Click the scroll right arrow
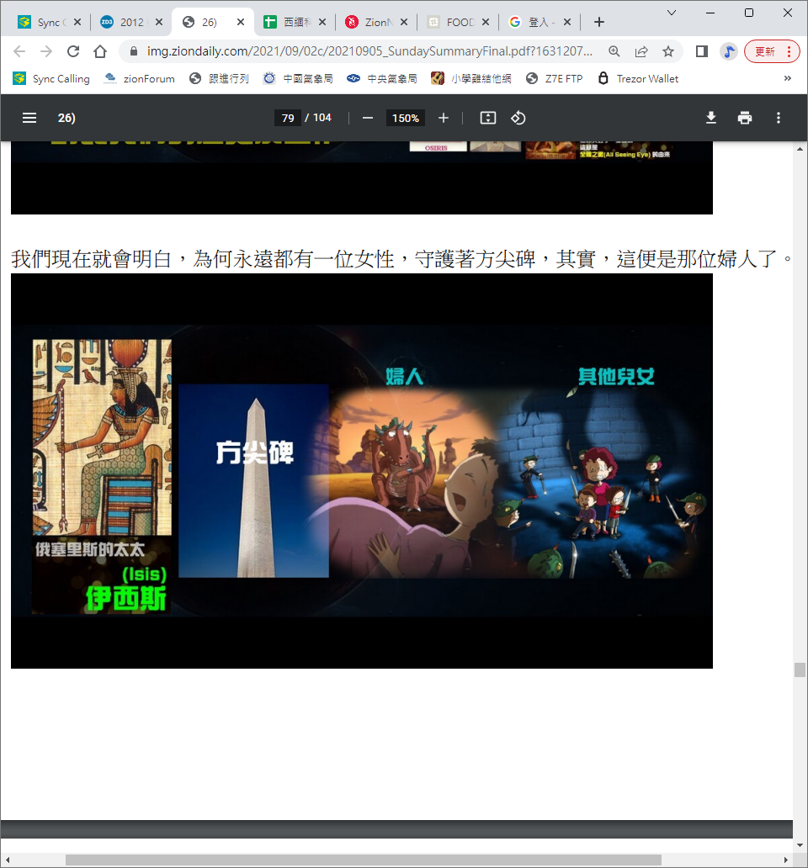This screenshot has width=808, height=868. pyautogui.click(x=786, y=860)
